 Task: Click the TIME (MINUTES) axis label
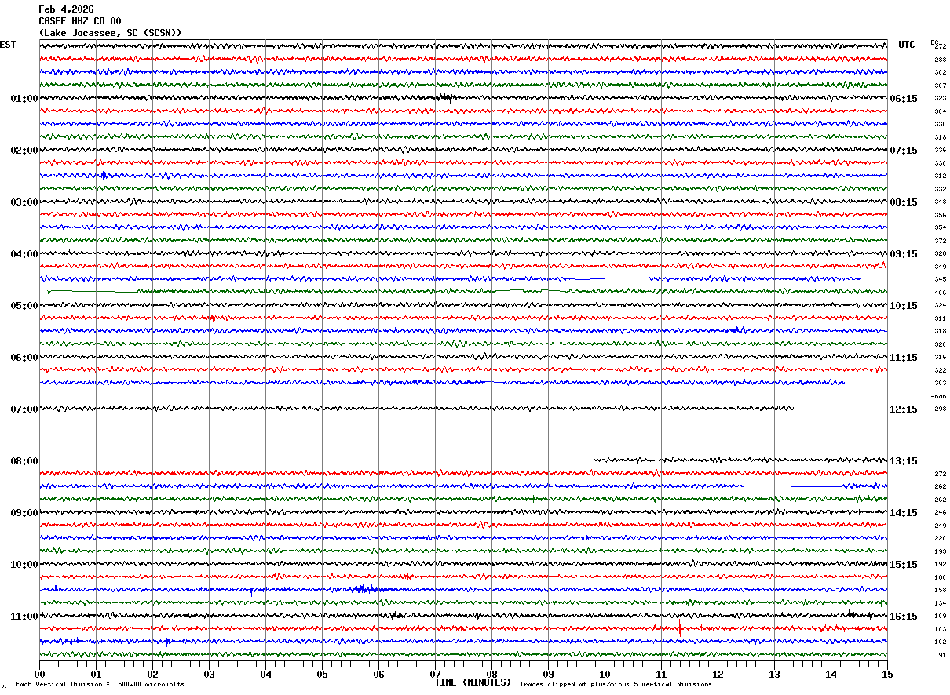[x=473, y=682]
